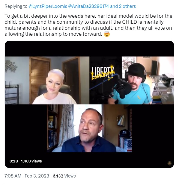The height and width of the screenshot is (185, 179).
Task: Click the Liberty Lockdown logo in video
Action: tap(103, 73)
